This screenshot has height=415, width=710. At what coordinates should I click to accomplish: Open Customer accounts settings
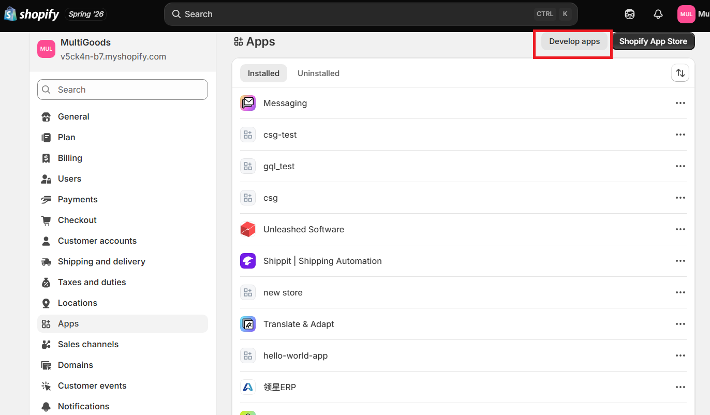coord(123,241)
